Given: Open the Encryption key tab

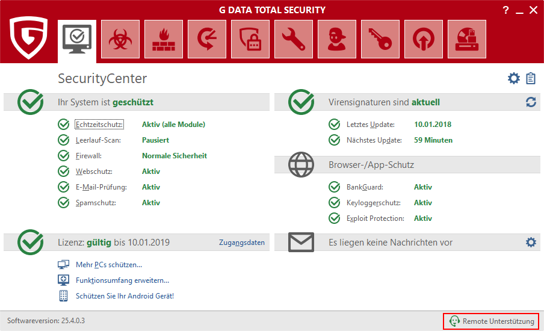Looking at the screenshot, I should coord(380,39).
